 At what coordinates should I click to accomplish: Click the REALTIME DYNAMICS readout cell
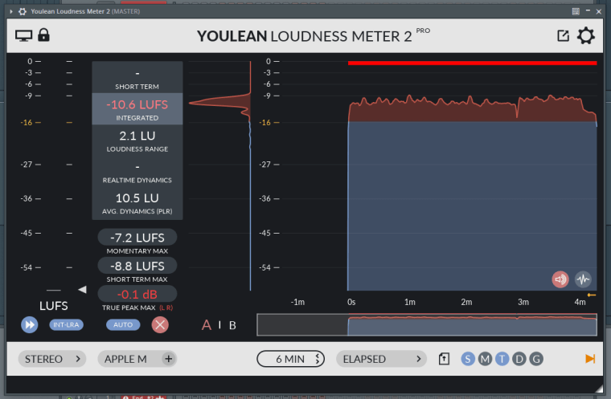[137, 171]
